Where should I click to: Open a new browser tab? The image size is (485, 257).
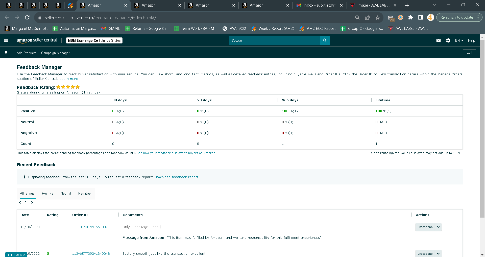pyautogui.click(x=407, y=5)
